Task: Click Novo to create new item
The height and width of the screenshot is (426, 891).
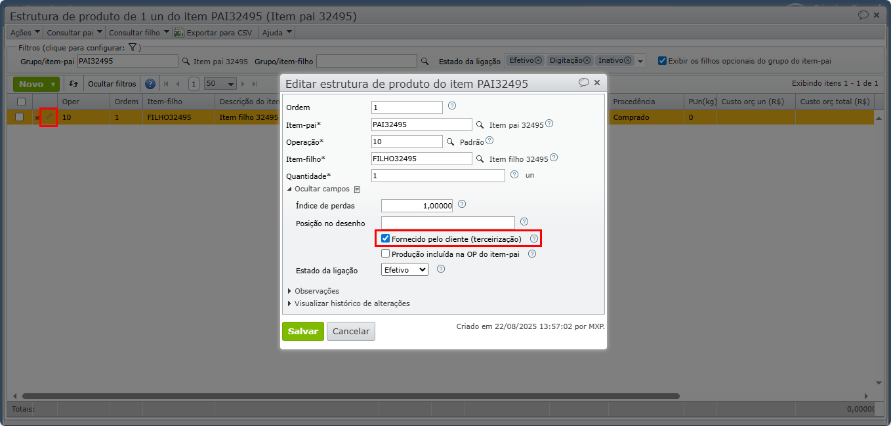Action: (x=31, y=84)
